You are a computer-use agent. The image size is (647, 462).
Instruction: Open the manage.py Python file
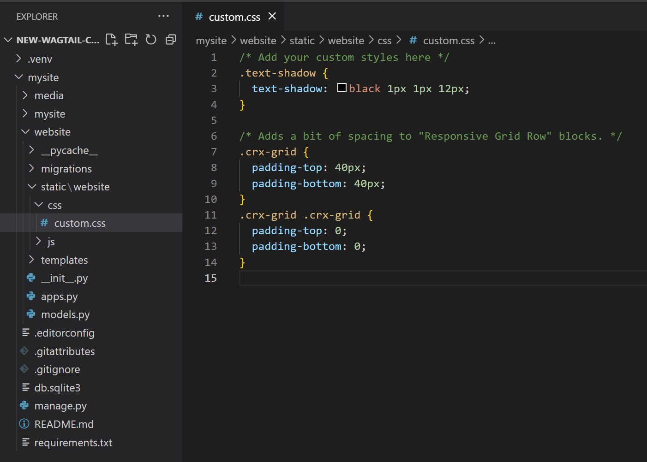[60, 406]
